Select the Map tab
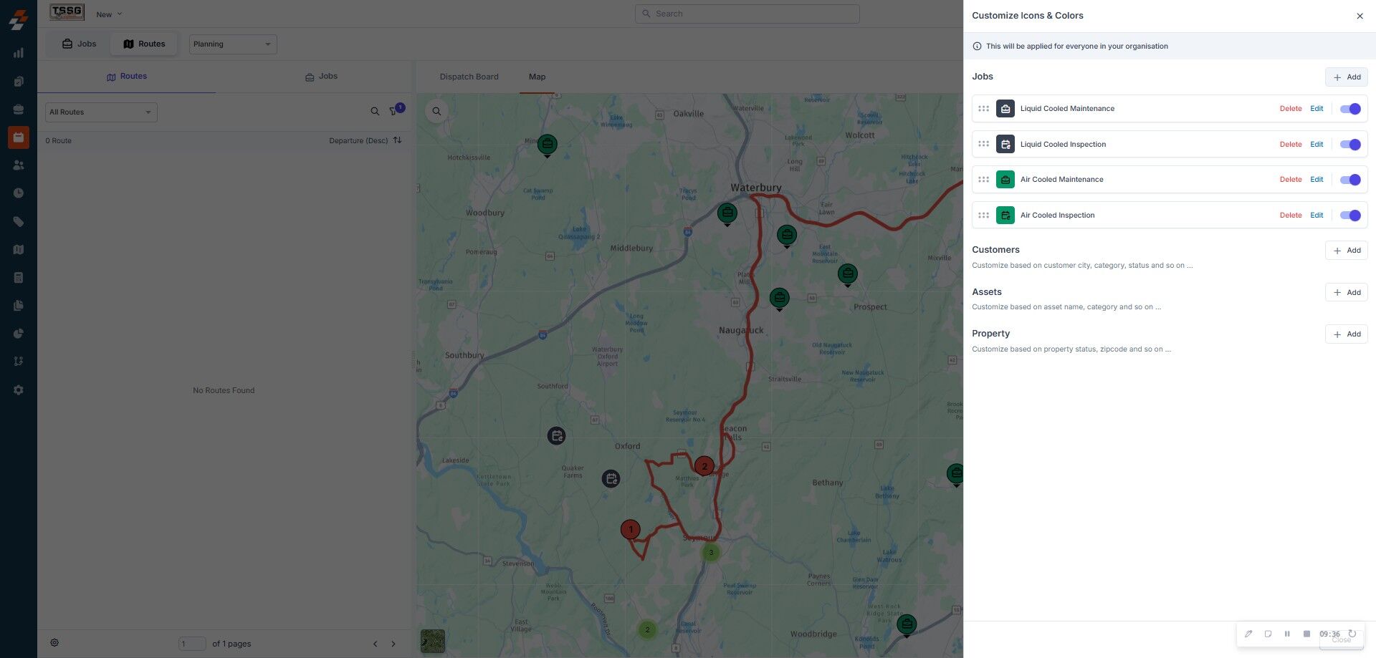1376x658 pixels. tap(537, 77)
